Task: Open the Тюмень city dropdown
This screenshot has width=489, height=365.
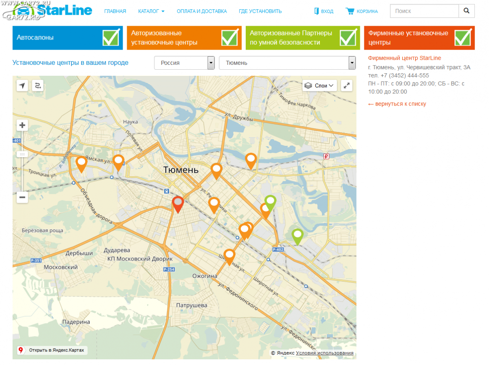Action: (288, 63)
